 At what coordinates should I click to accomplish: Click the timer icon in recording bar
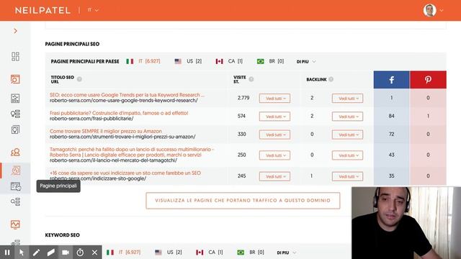[80, 253]
